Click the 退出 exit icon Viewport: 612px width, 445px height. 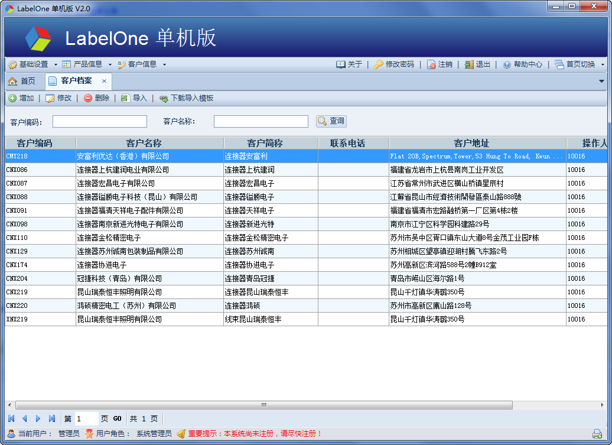469,64
